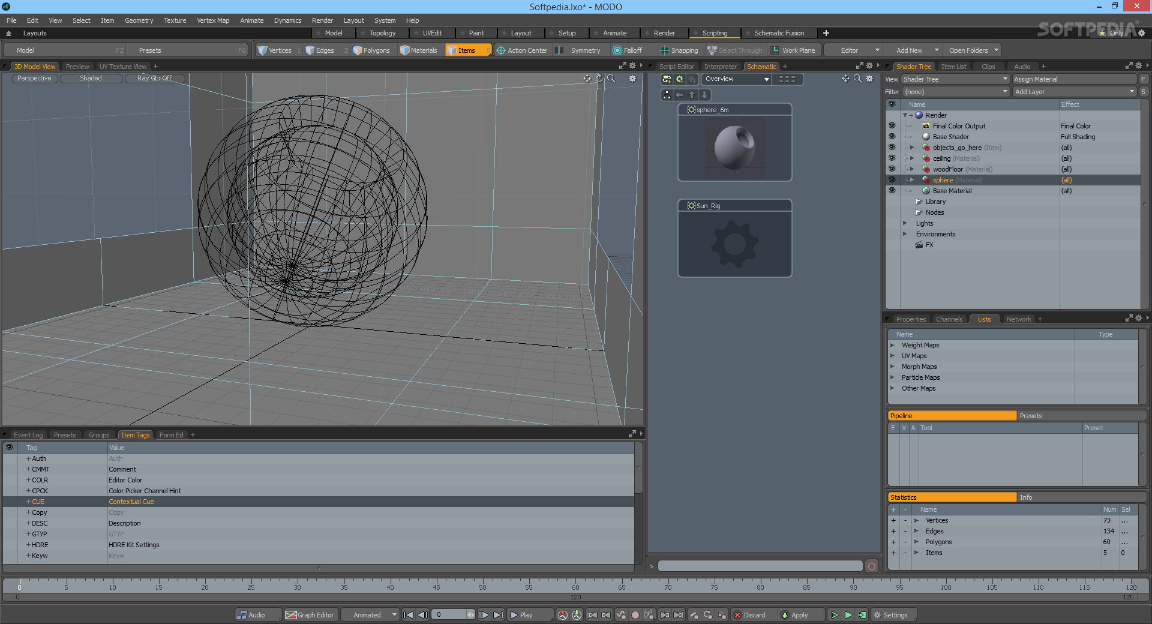Expand the Morph Maps list
Image resolution: width=1152 pixels, height=624 pixels.
pyautogui.click(x=893, y=367)
